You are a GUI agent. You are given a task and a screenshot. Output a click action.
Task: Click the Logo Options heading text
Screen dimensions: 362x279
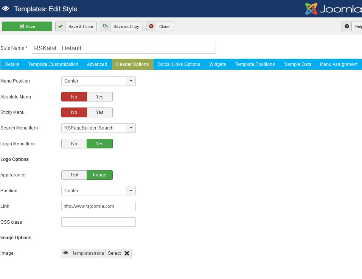click(x=14, y=159)
